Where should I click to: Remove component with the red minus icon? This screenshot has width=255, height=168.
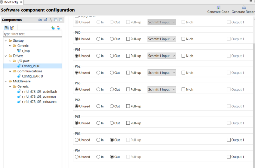(x=58, y=28)
